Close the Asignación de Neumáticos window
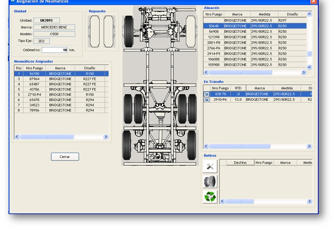Viewport: 335px width, 241px height. pos(314,2)
